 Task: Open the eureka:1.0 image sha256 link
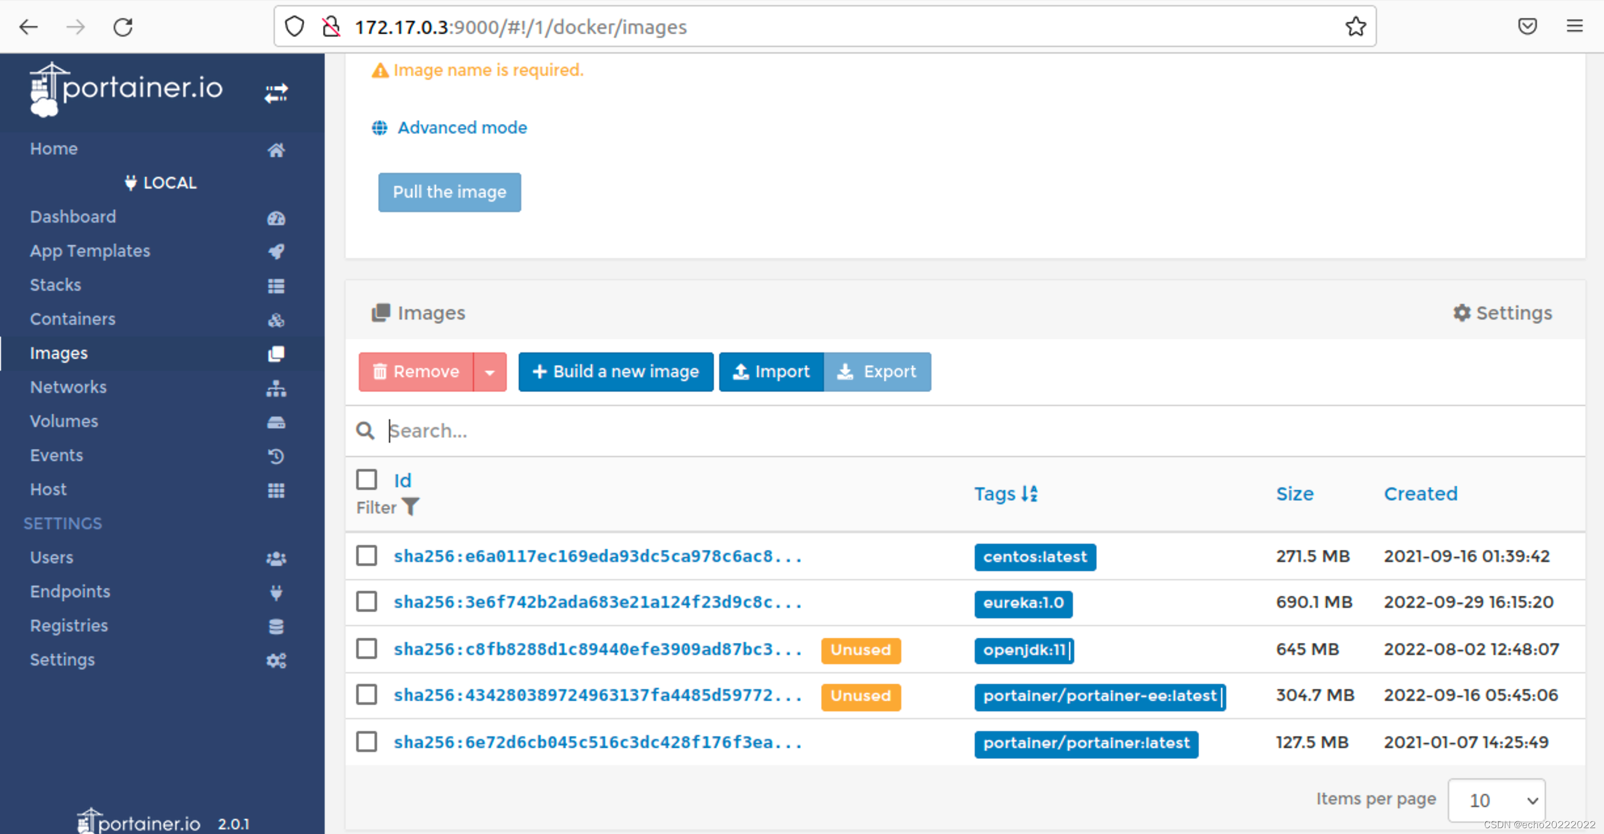click(596, 602)
